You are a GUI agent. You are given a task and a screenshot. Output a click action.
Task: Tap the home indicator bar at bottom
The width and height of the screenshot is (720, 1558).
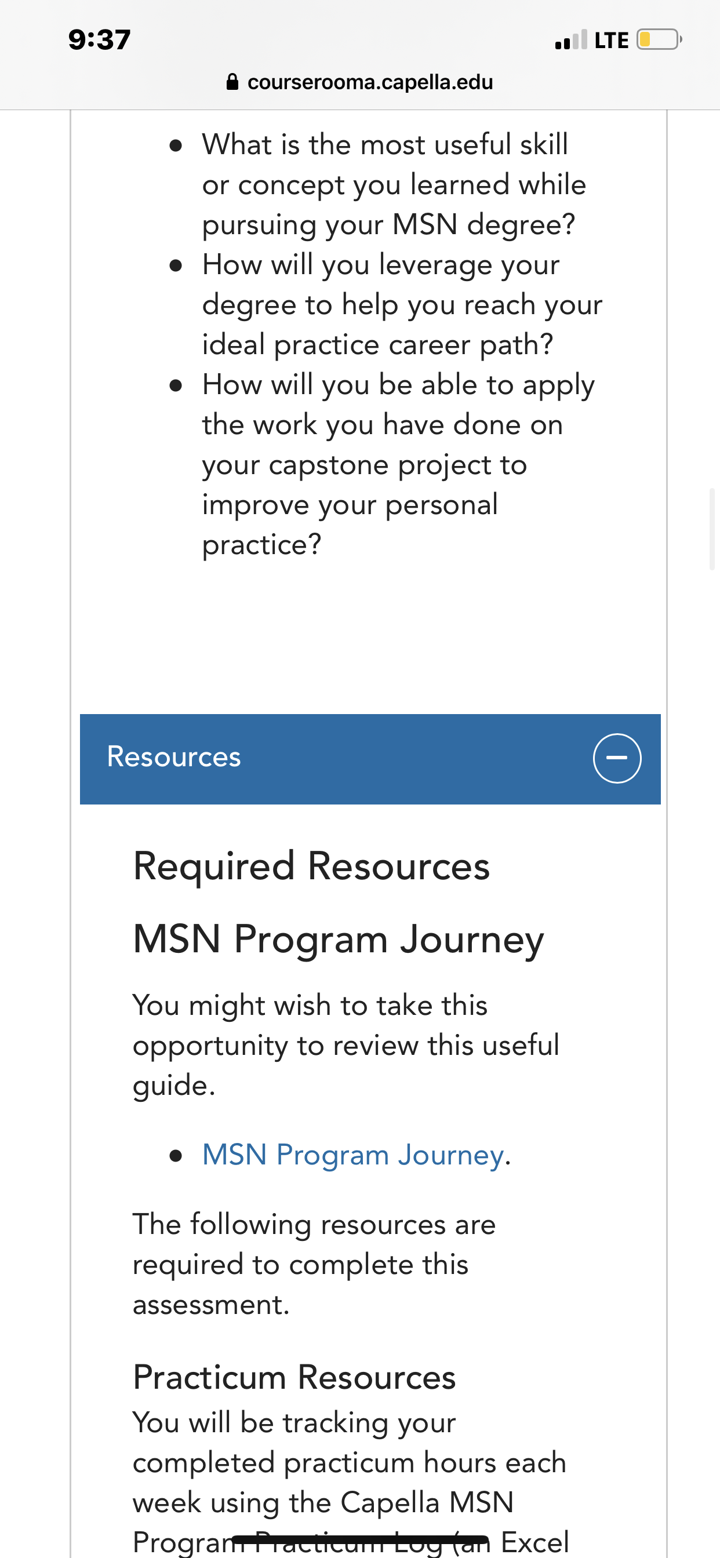(x=360, y=1539)
